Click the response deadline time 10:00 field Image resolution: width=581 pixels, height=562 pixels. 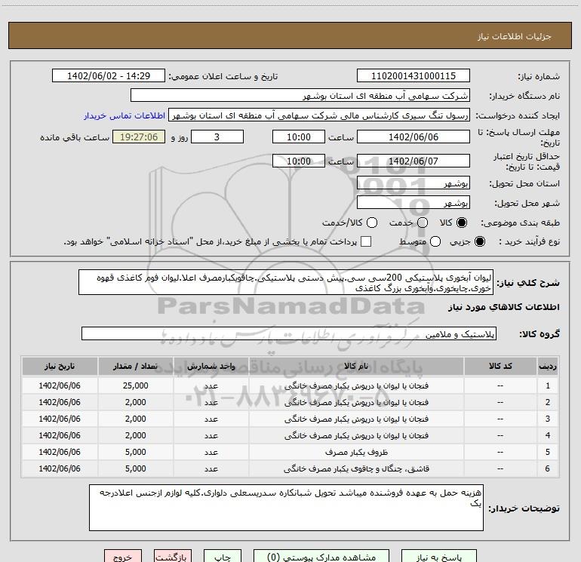[x=299, y=137]
